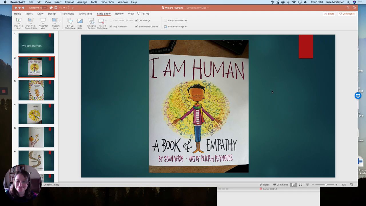
Task: Click the Home icon in title bar
Action: click(x=51, y=8)
